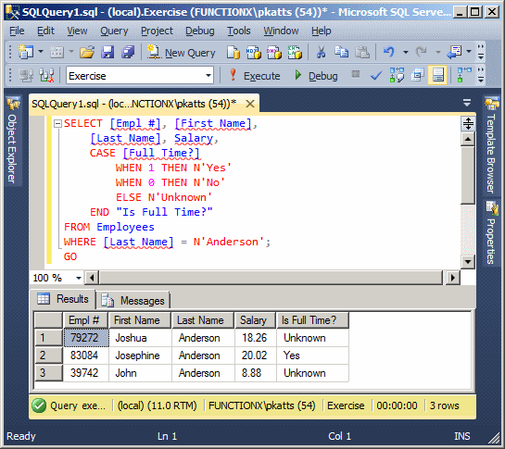Open the Query menu
The height and width of the screenshot is (449, 505).
[x=114, y=31]
